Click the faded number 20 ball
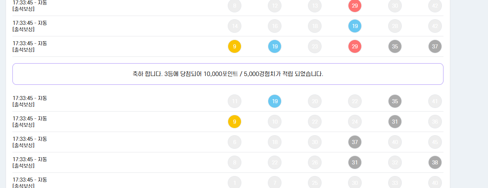488x188 pixels. (x=315, y=101)
